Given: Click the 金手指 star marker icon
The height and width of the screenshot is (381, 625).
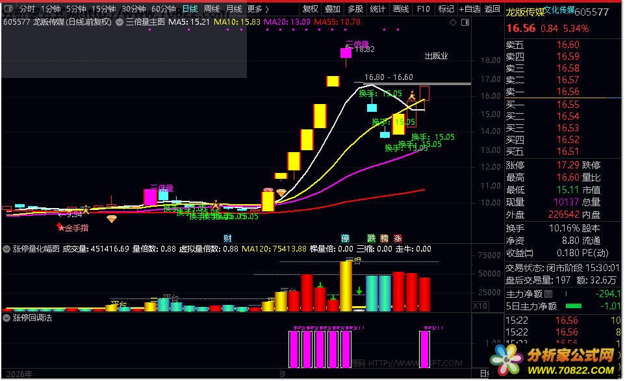Looking at the screenshot, I should coord(60,227).
